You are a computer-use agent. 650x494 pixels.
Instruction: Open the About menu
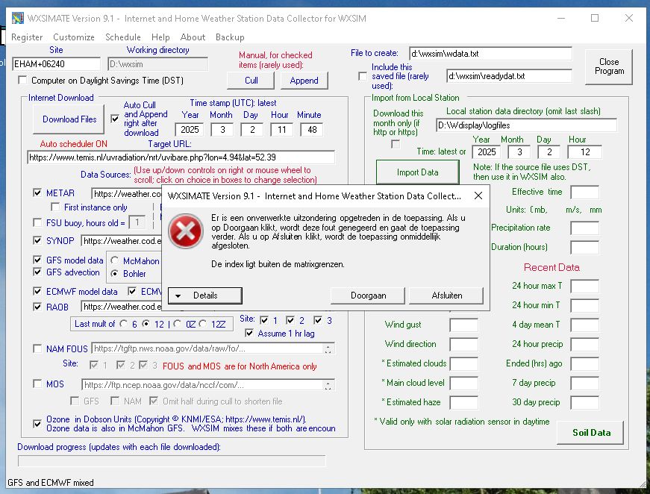coord(193,37)
